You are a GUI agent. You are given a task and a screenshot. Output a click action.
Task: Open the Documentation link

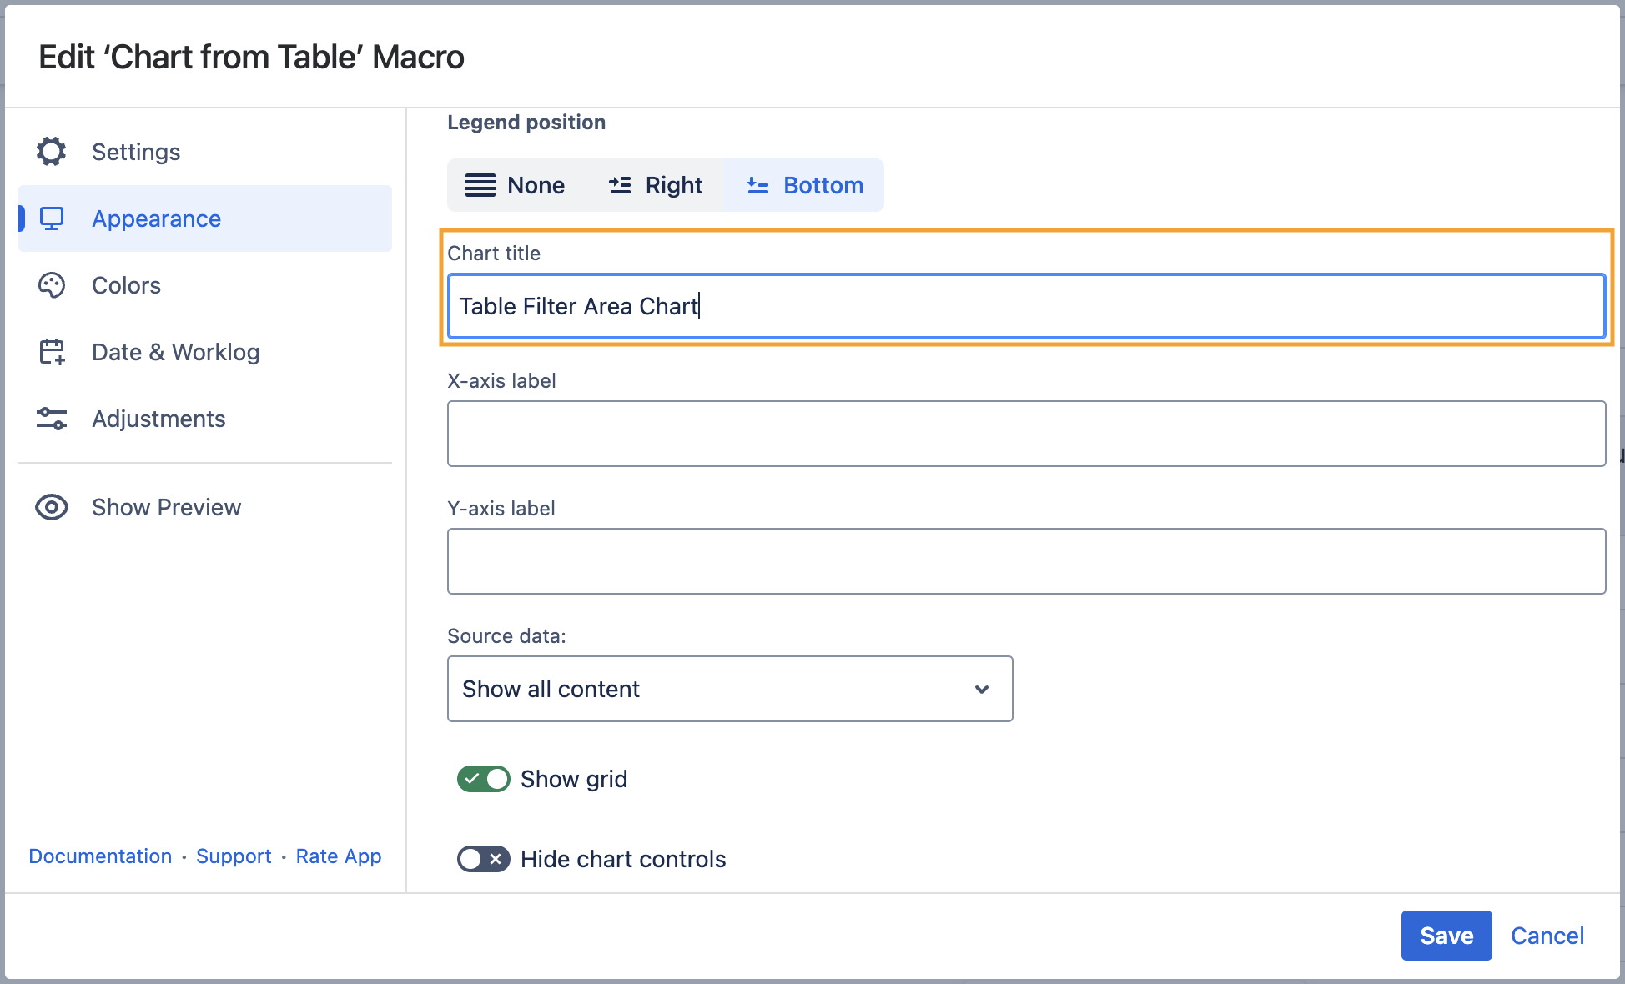[100, 856]
